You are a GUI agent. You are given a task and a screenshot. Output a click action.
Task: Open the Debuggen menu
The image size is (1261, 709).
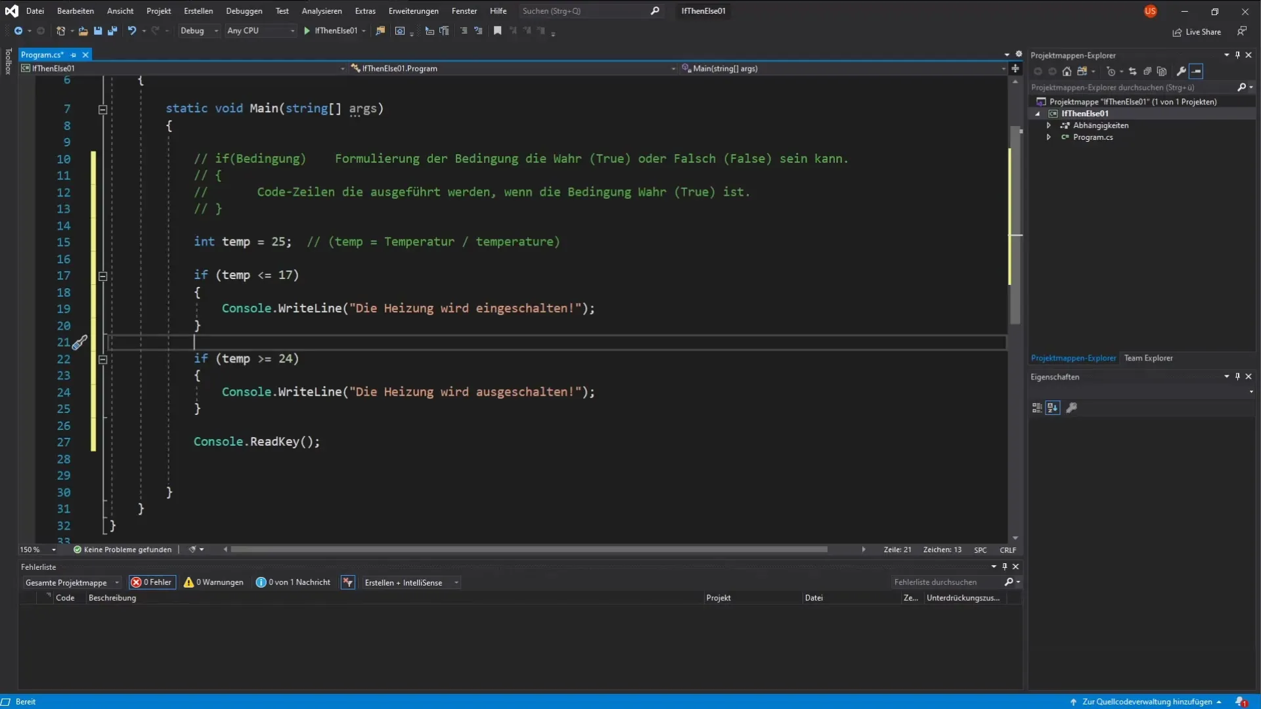click(244, 11)
